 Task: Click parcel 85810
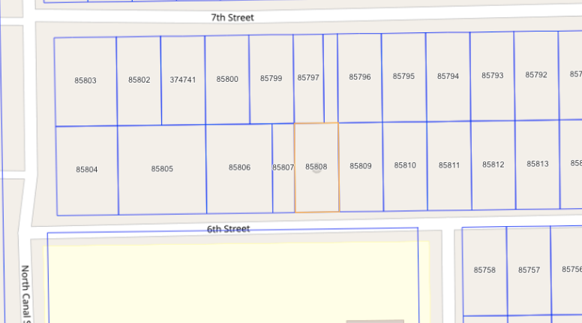[405, 165]
